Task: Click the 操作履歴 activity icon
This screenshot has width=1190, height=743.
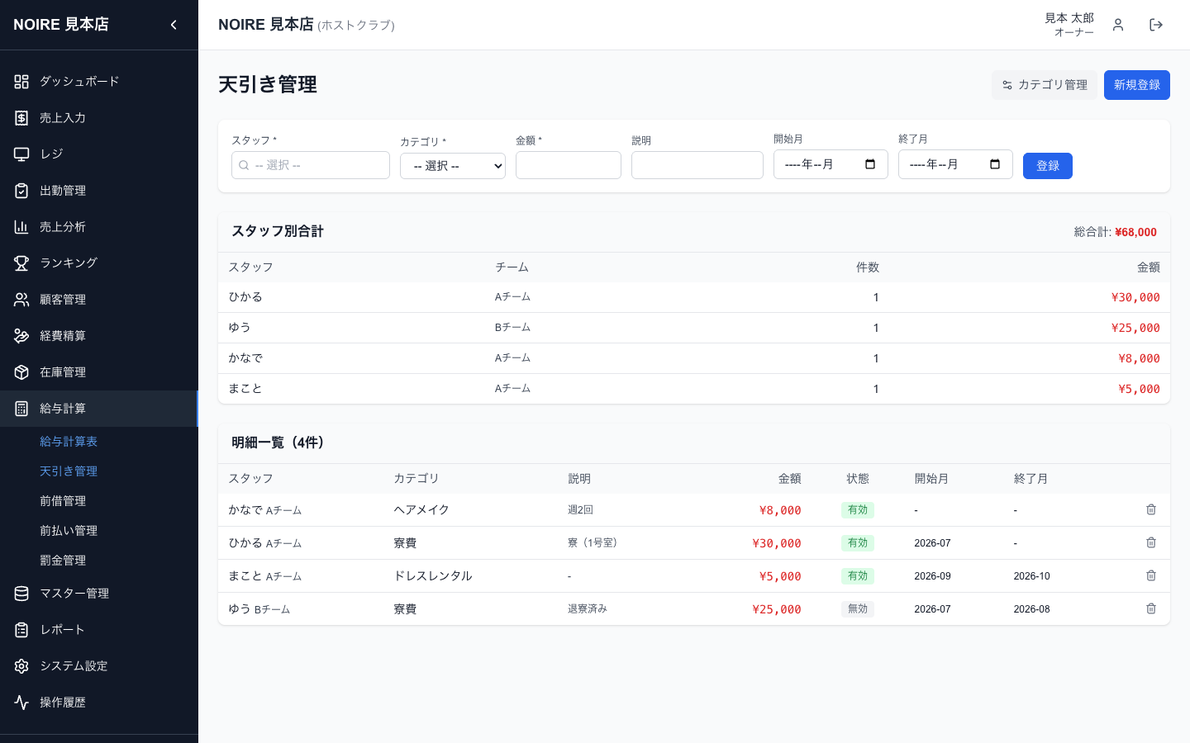Action: point(21,703)
